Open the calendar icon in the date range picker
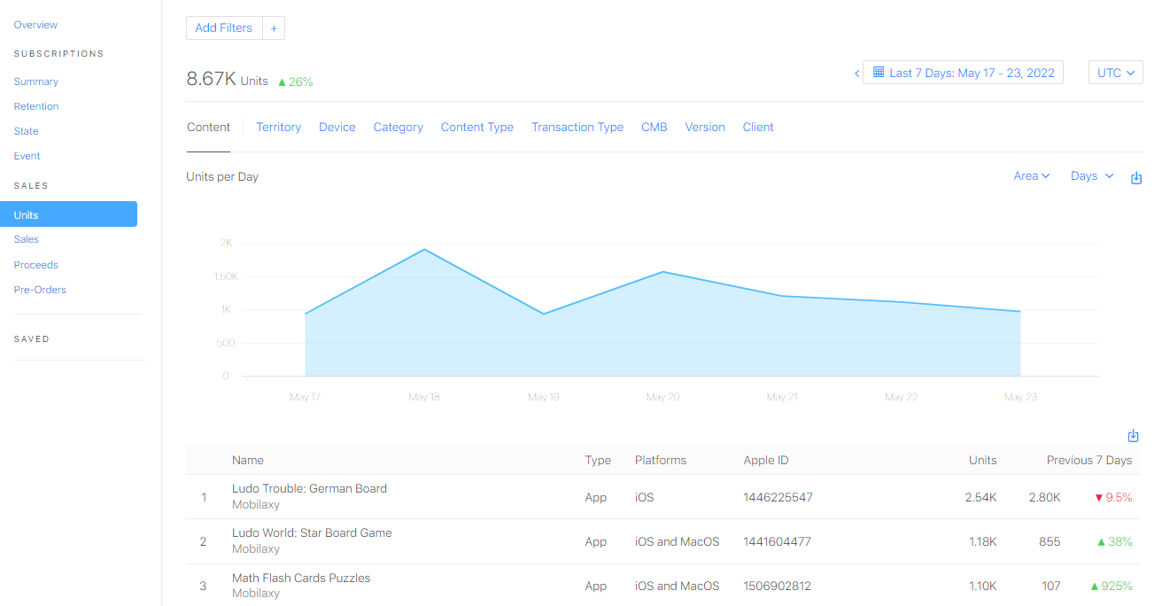This screenshot has height=606, width=1154. coord(877,72)
